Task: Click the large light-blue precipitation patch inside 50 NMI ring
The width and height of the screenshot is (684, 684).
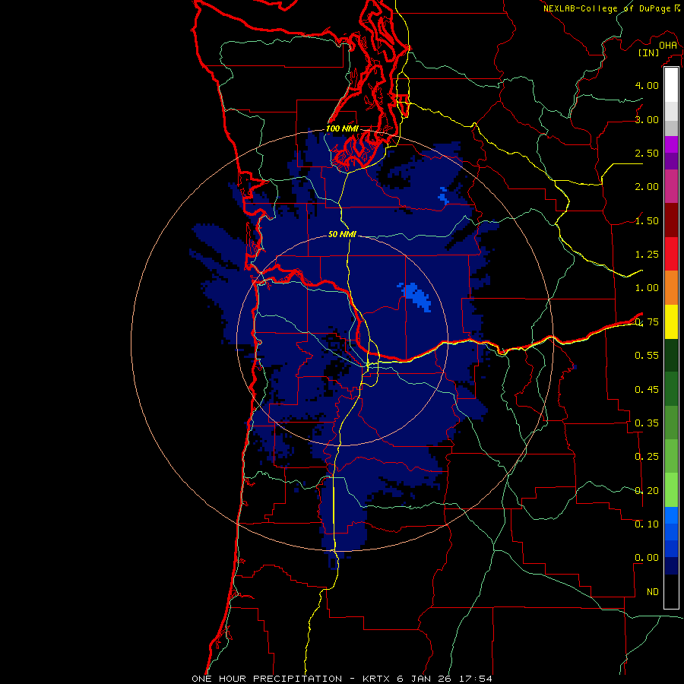Action: pyautogui.click(x=416, y=296)
